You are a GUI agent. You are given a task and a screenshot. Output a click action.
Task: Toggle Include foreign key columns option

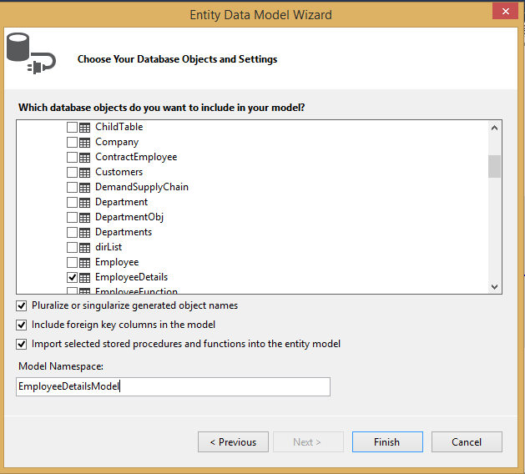[x=22, y=325]
